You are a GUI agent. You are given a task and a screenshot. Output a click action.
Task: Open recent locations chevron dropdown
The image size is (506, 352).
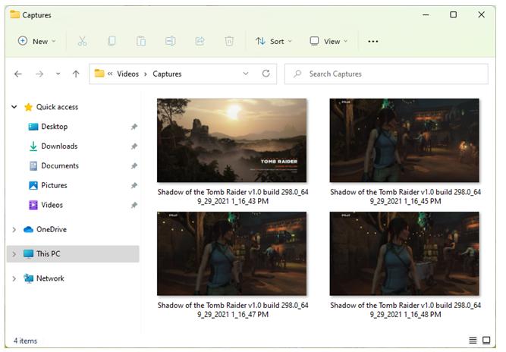click(58, 74)
